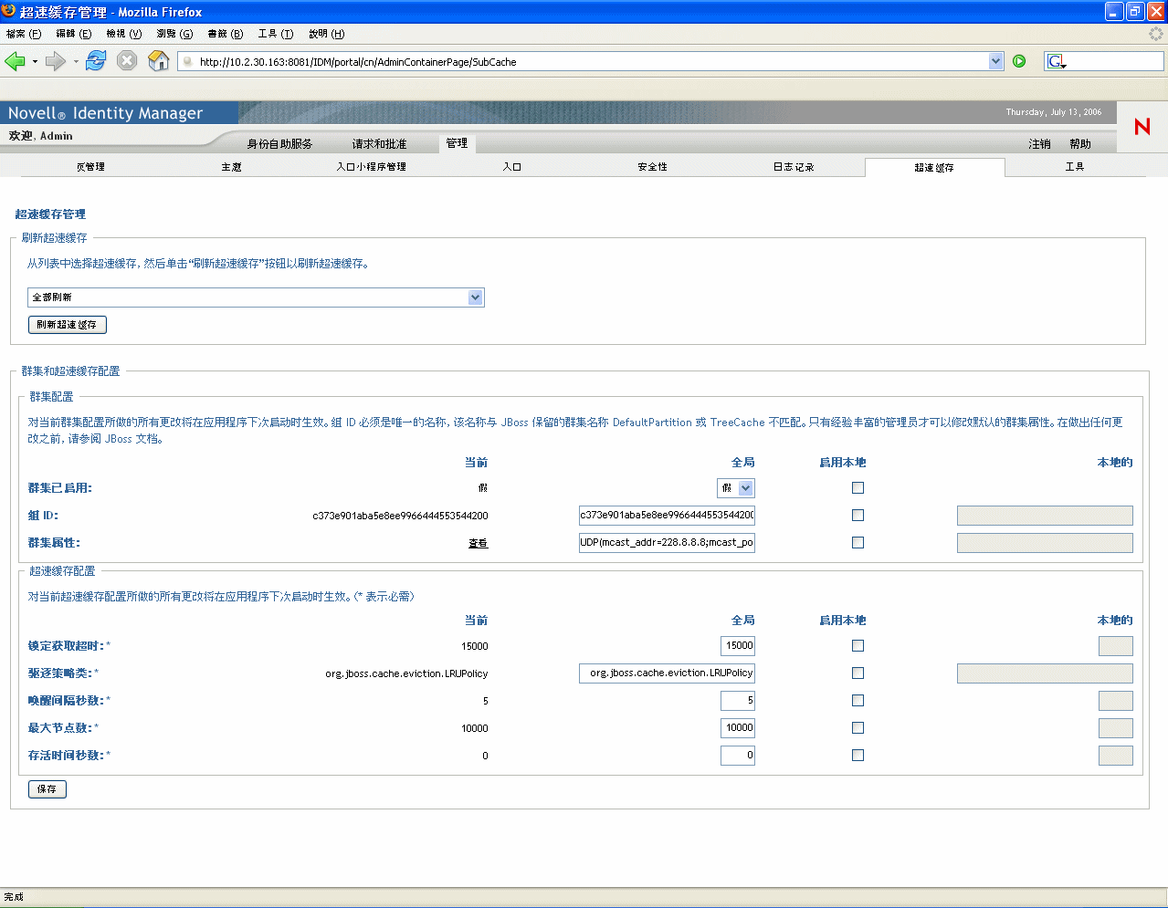The height and width of the screenshot is (908, 1168).
Task: Enable local checkbox for 唤醒间隔秒数
Action: pyautogui.click(x=858, y=701)
